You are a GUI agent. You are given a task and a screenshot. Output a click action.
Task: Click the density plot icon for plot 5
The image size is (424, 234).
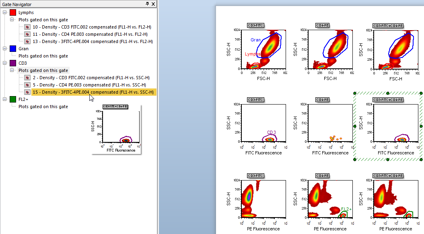click(x=27, y=85)
